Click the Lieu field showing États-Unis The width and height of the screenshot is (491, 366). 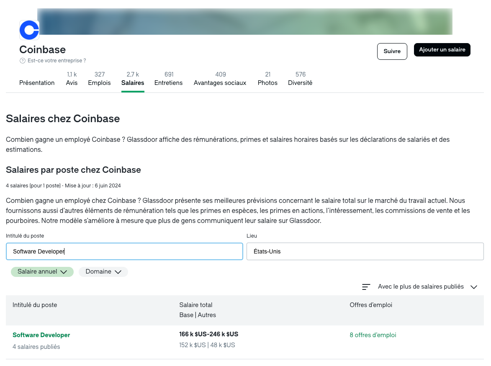(365, 251)
